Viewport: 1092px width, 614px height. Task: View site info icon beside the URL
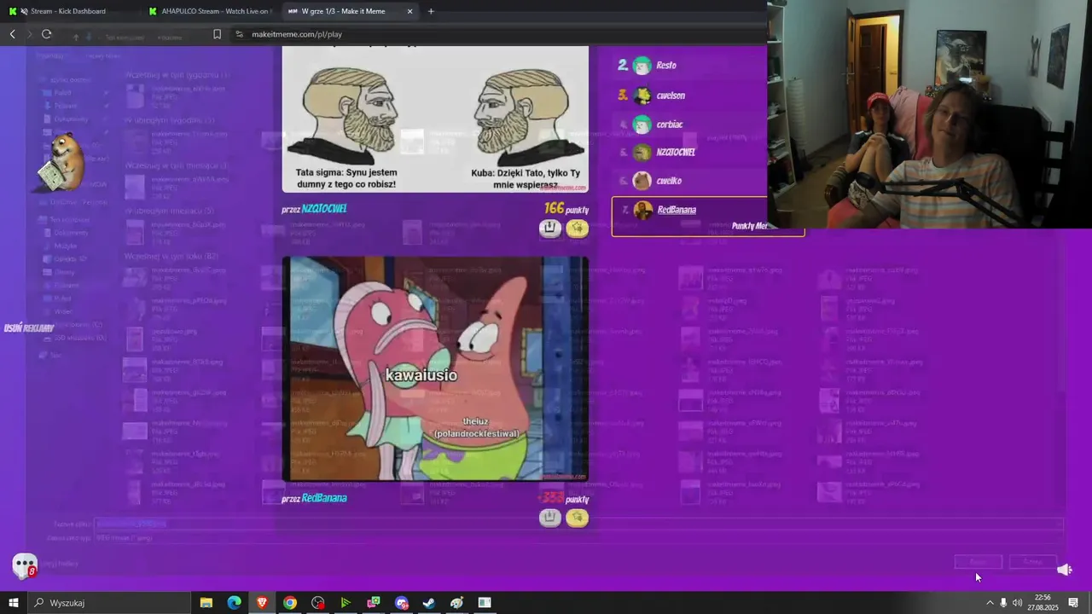(239, 34)
